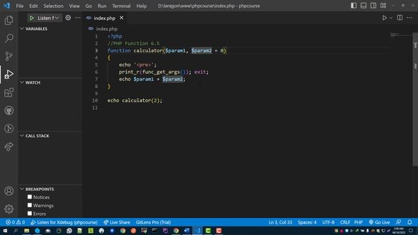Click index.php in the breadcrumb
418x235 pixels.
click(x=106, y=29)
